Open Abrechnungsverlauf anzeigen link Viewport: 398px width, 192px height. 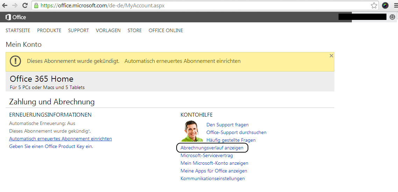pos(212,148)
